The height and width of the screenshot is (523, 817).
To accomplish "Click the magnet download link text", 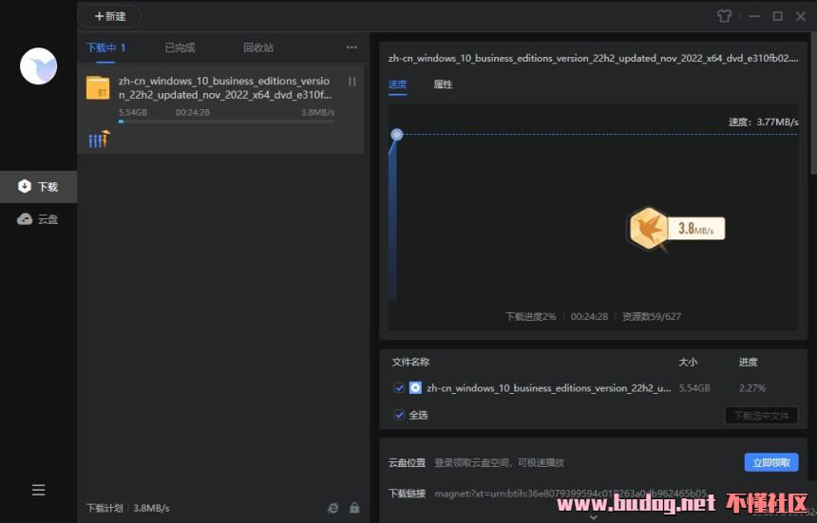I will 571,494.
